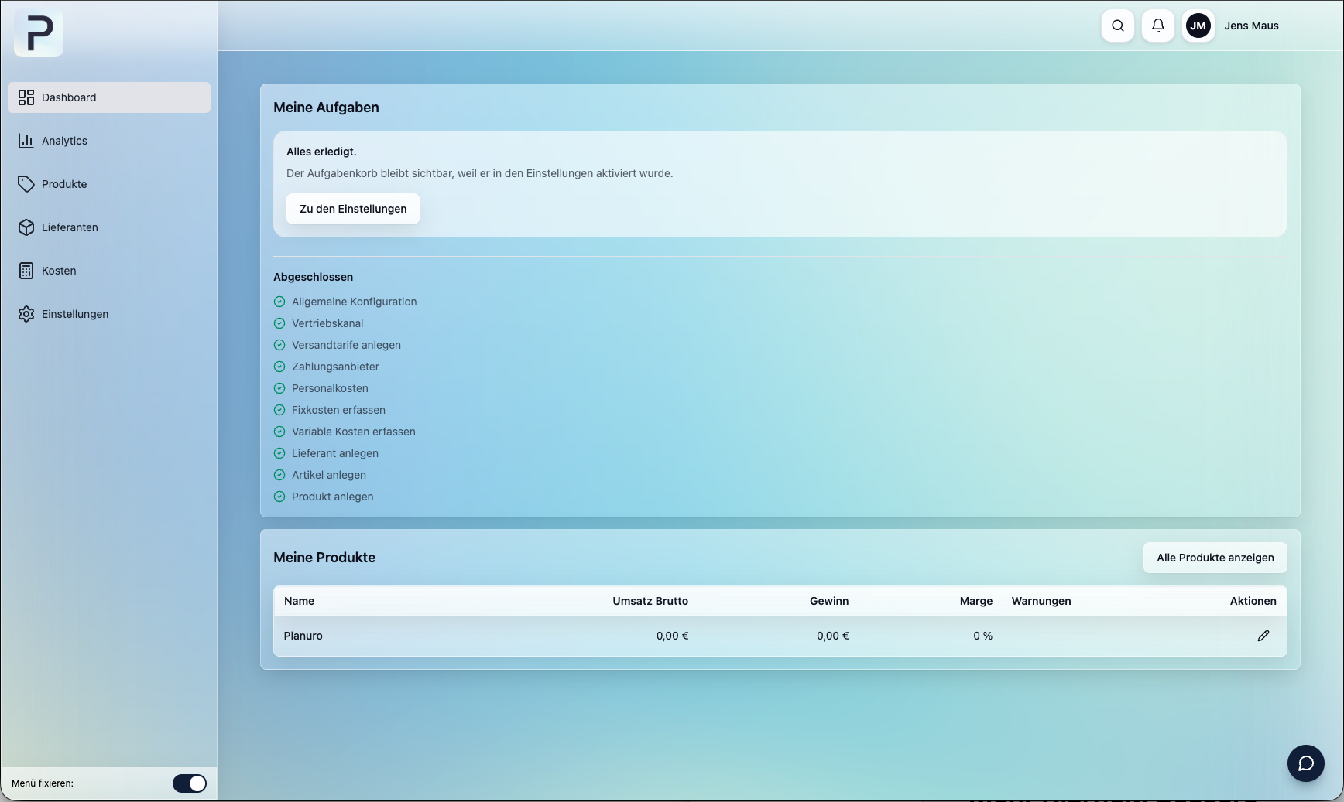Image resolution: width=1344 pixels, height=802 pixels.
Task: Click the JM user avatar
Action: pos(1198,26)
